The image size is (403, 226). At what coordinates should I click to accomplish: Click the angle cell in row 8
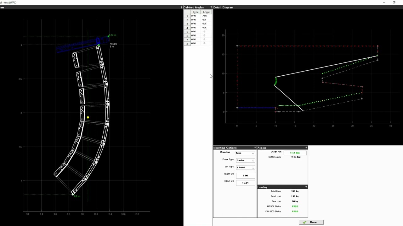204,43
